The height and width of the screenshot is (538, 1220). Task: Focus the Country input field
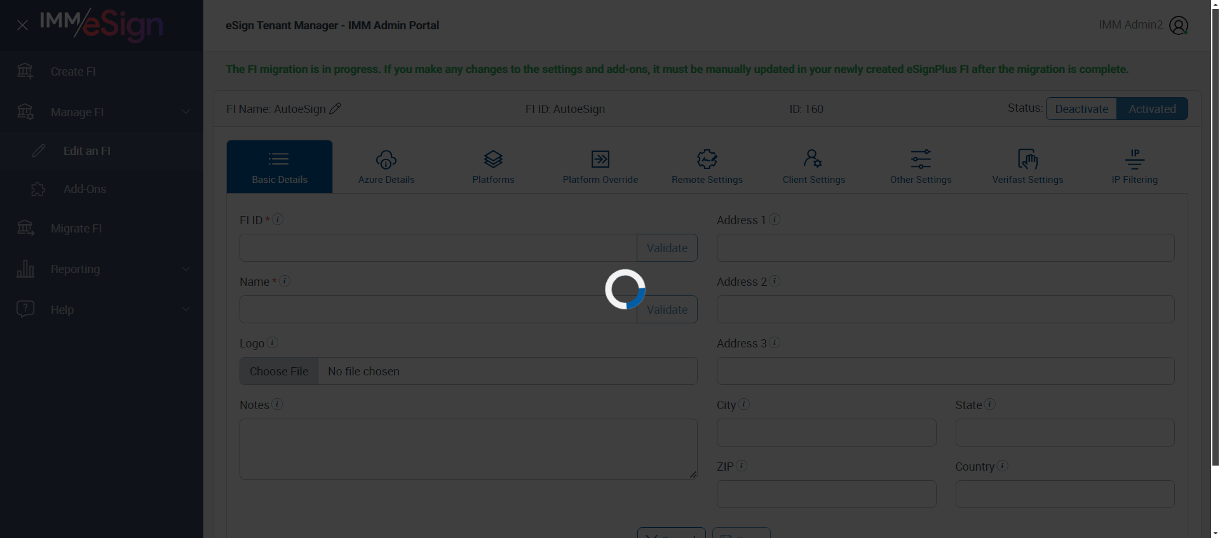coord(1065,494)
